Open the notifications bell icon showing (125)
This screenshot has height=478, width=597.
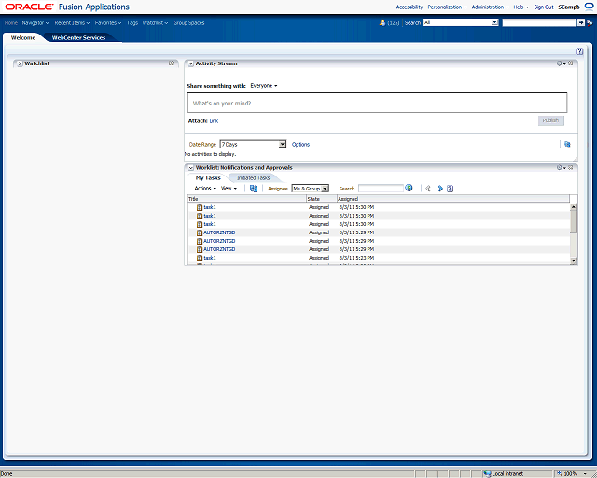coord(382,22)
